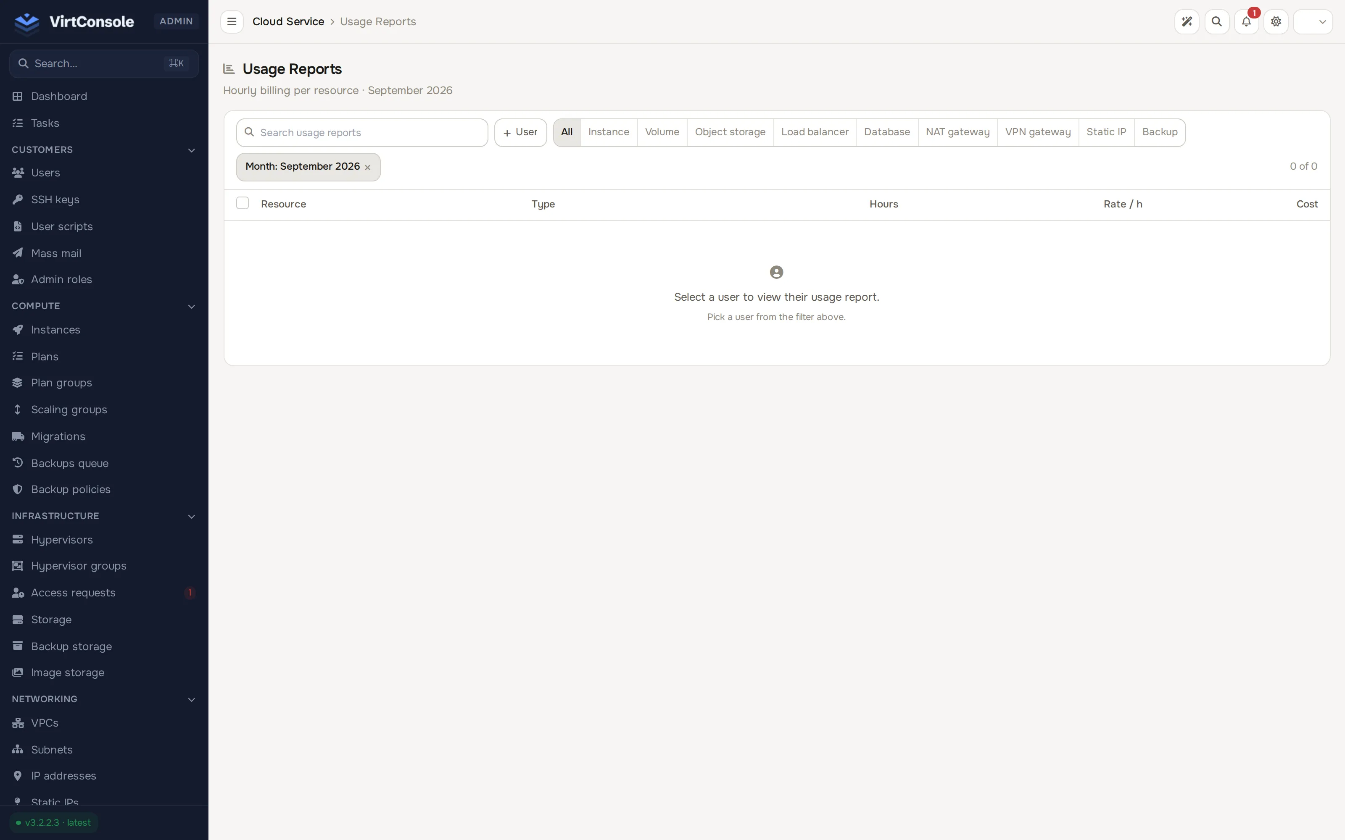Image resolution: width=1345 pixels, height=840 pixels.
Task: Select the Database filter tab
Action: (x=887, y=132)
